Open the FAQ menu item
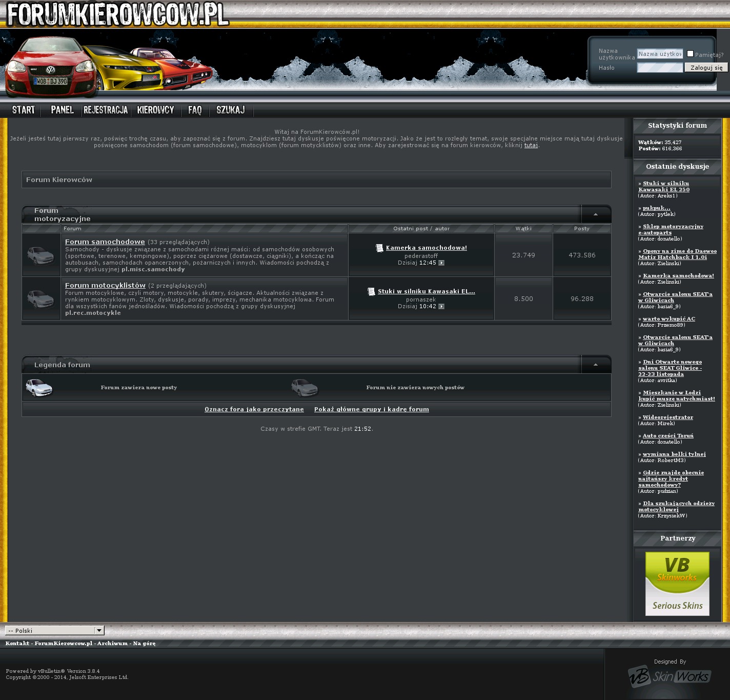The height and width of the screenshot is (700, 730). 195,110
